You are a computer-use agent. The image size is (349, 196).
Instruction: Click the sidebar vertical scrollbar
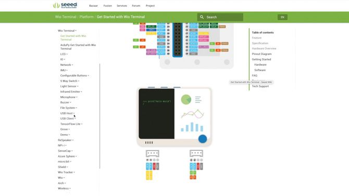tap(99, 116)
